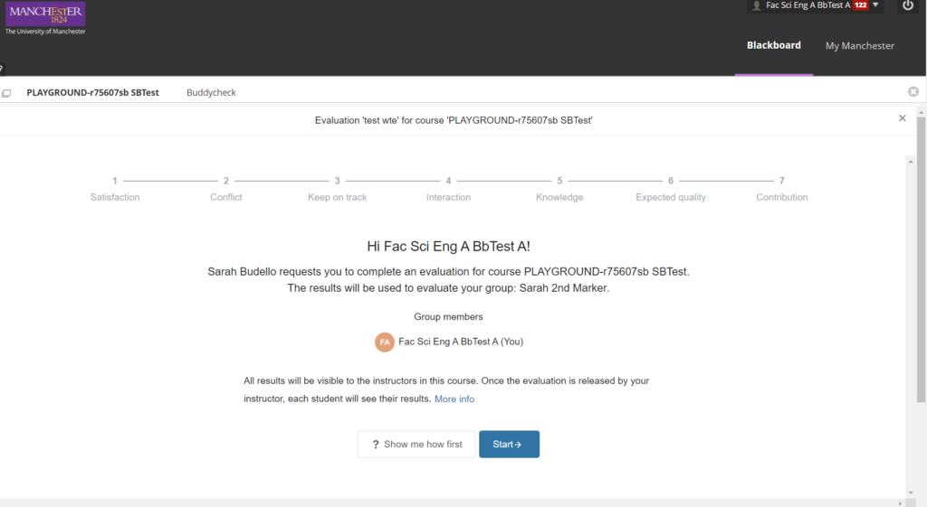Switch to the My Manchester tab
This screenshot has height=507, width=927.
pyautogui.click(x=860, y=45)
